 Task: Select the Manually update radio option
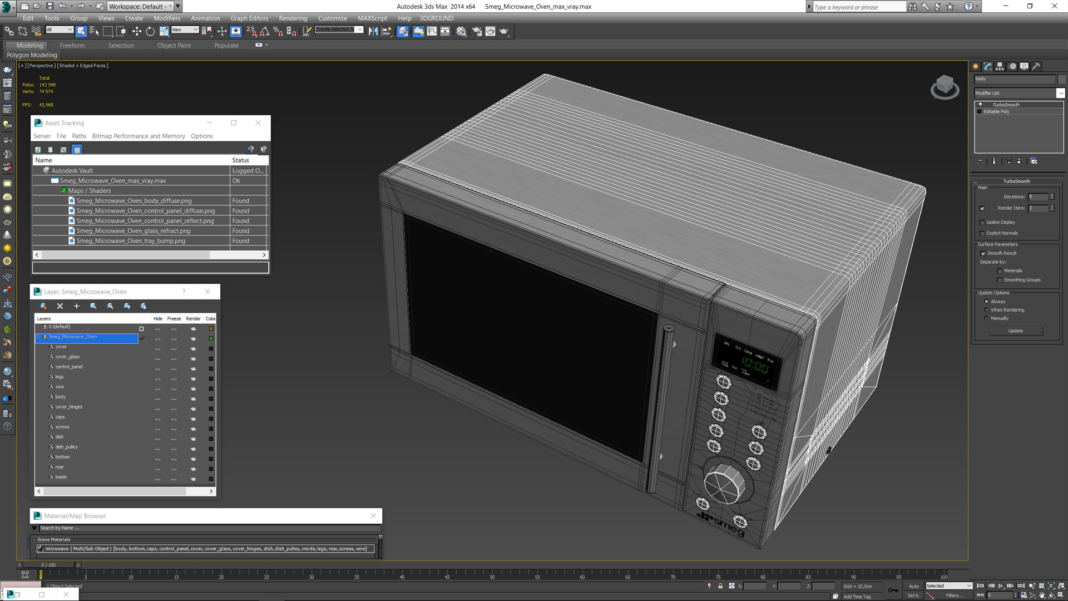(x=986, y=318)
